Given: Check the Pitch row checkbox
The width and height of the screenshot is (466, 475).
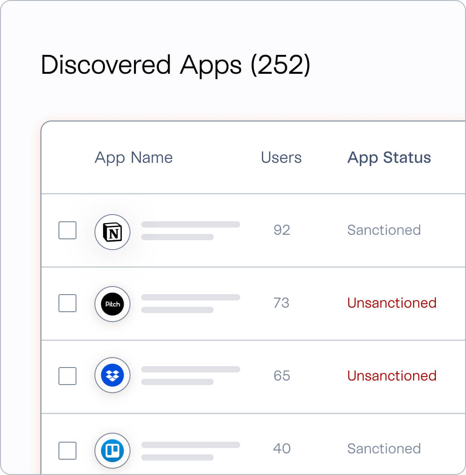Looking at the screenshot, I should coord(67,303).
